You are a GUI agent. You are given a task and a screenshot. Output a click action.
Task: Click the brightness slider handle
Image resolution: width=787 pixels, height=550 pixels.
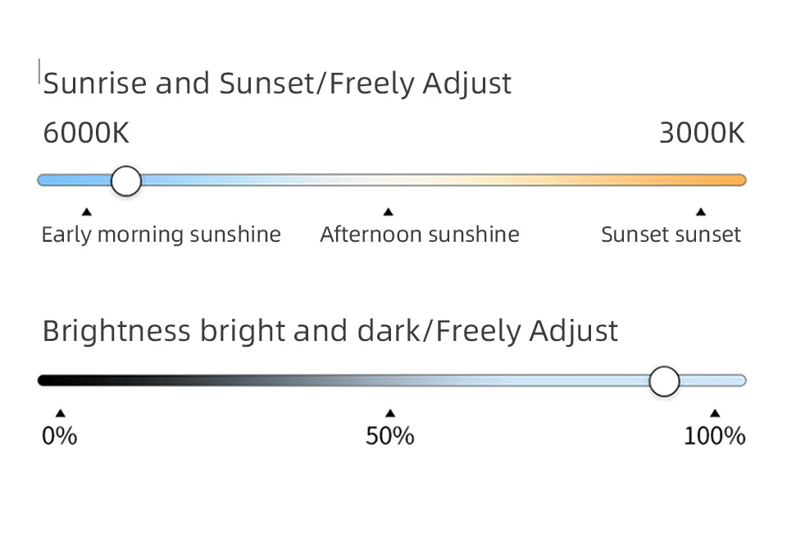(x=664, y=380)
